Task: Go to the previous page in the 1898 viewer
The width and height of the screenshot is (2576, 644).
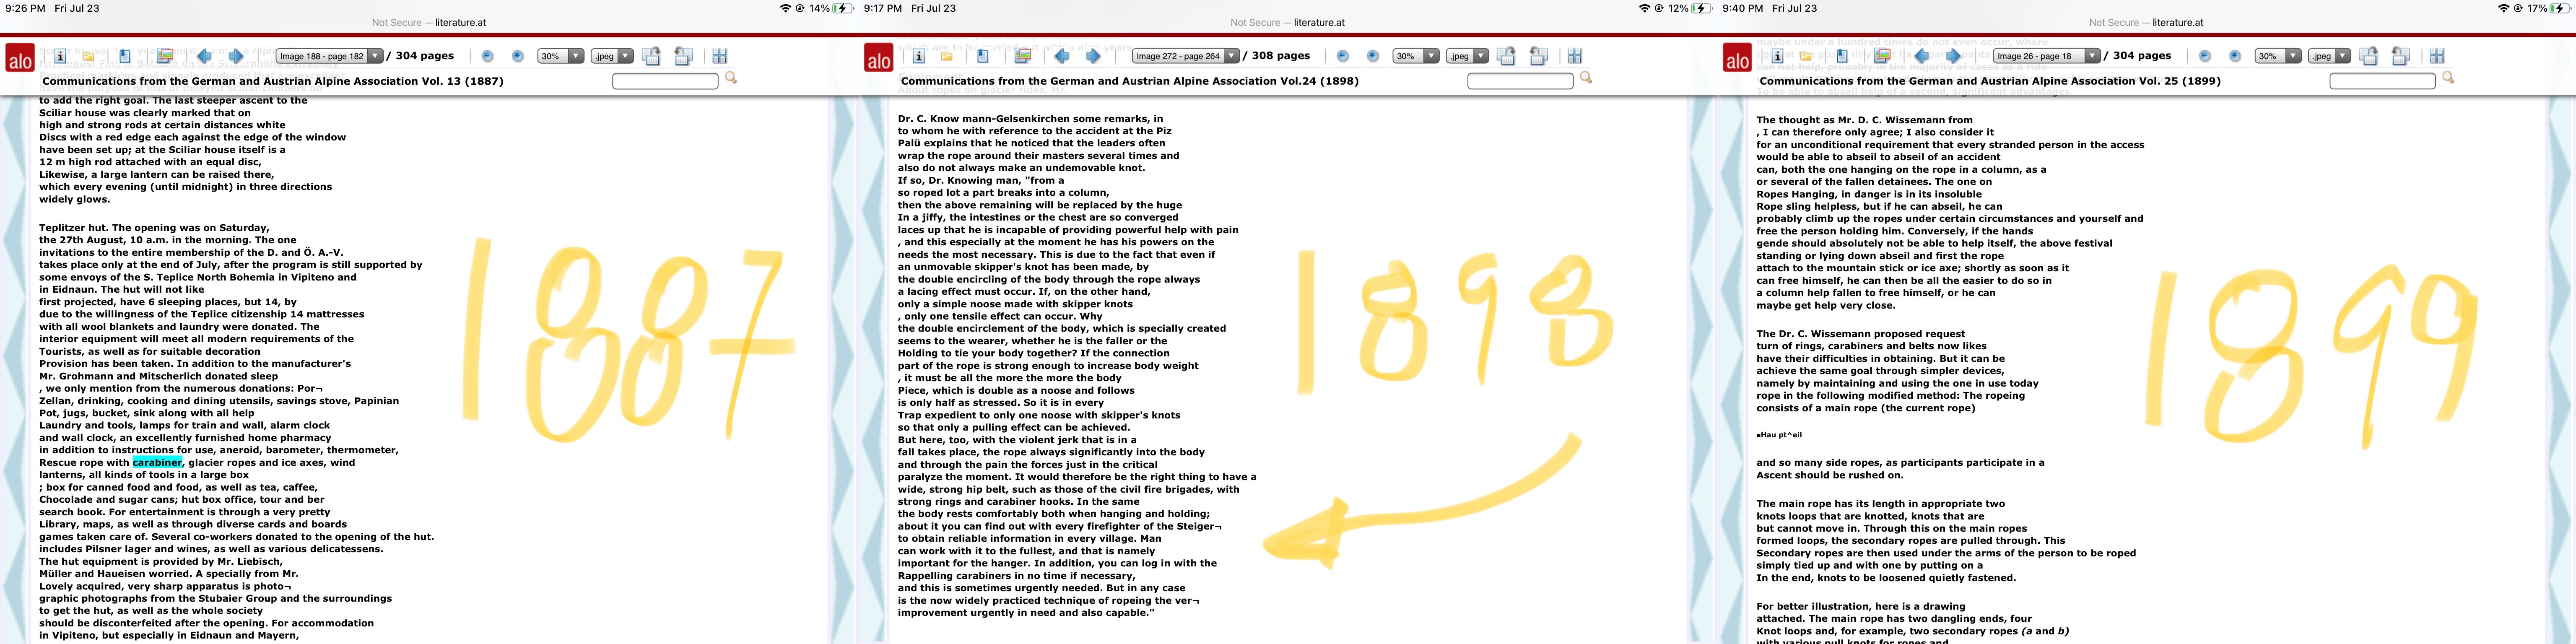Action: click(x=1062, y=56)
